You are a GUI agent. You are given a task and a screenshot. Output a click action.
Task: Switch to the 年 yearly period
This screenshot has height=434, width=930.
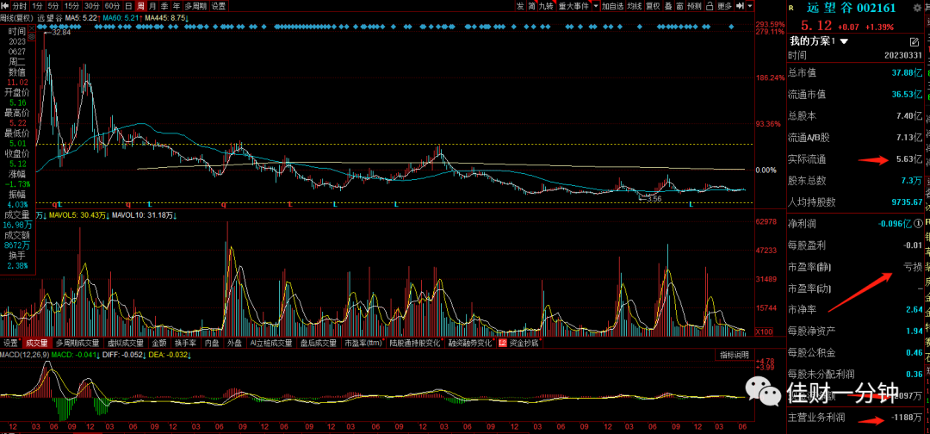pyautogui.click(x=177, y=6)
